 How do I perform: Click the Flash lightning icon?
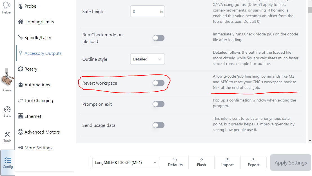tap(201, 160)
